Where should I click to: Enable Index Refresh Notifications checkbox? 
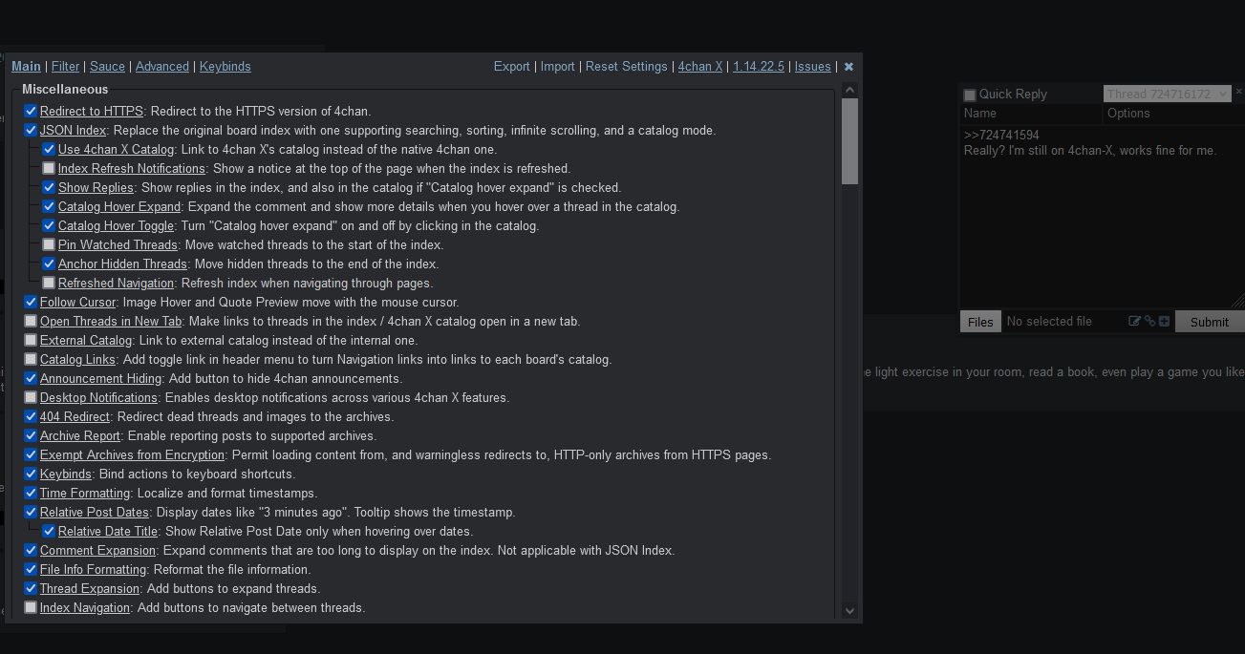(49, 168)
